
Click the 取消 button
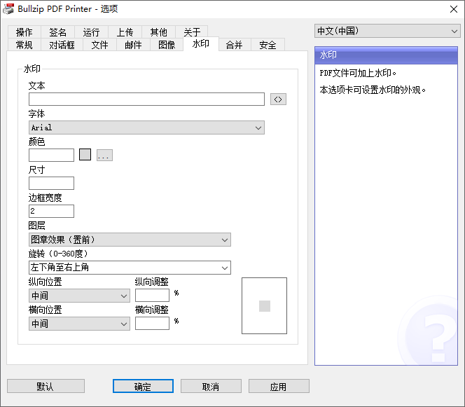click(211, 386)
